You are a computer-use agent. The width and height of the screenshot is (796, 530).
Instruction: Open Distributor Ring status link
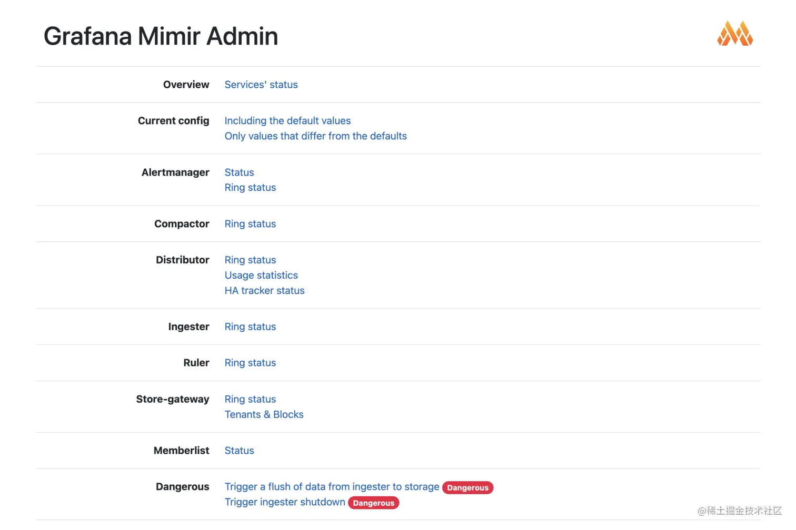[x=250, y=260]
